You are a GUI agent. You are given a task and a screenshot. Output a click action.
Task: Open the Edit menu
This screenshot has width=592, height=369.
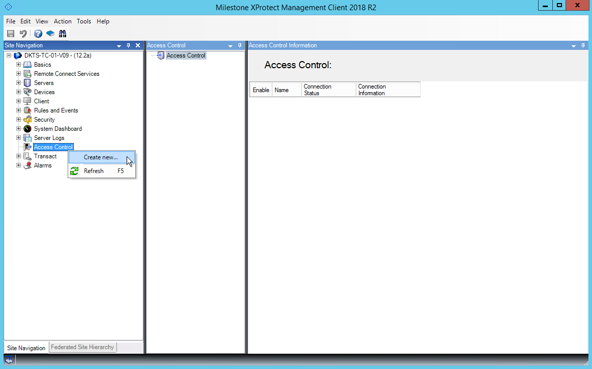click(25, 21)
